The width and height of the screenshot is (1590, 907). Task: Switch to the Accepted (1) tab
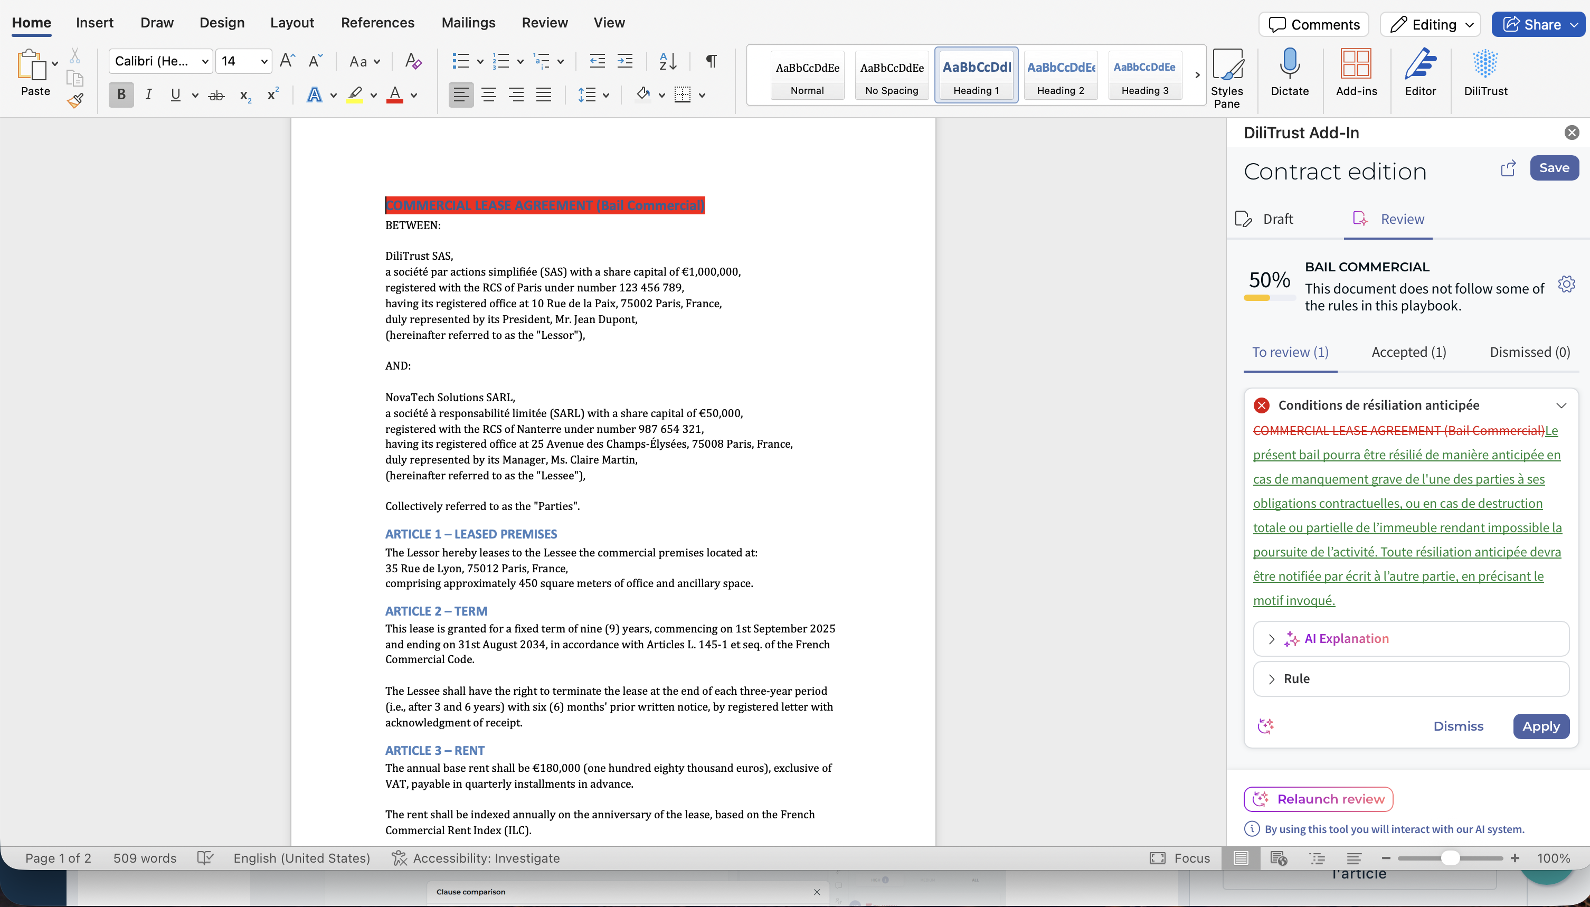click(1408, 352)
